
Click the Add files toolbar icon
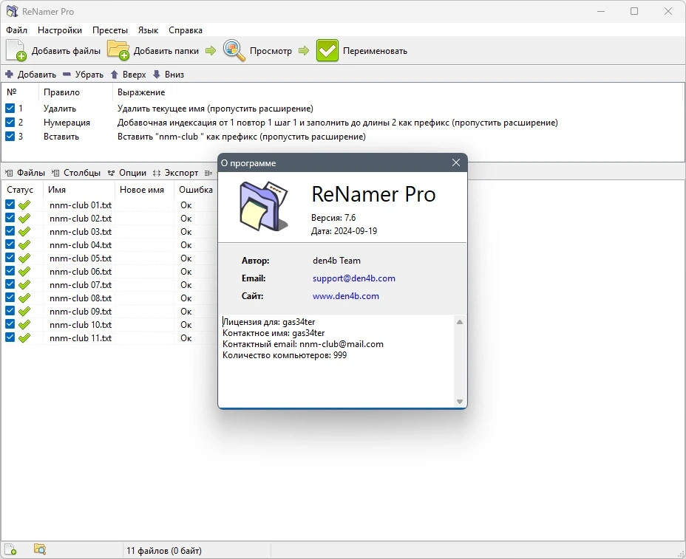click(16, 51)
